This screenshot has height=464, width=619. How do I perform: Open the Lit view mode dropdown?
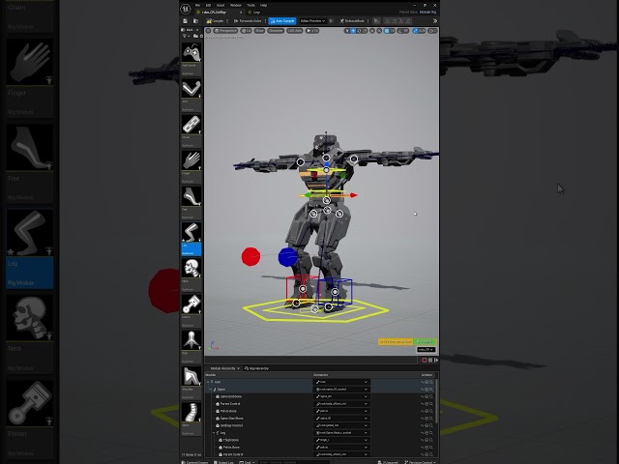point(246,30)
